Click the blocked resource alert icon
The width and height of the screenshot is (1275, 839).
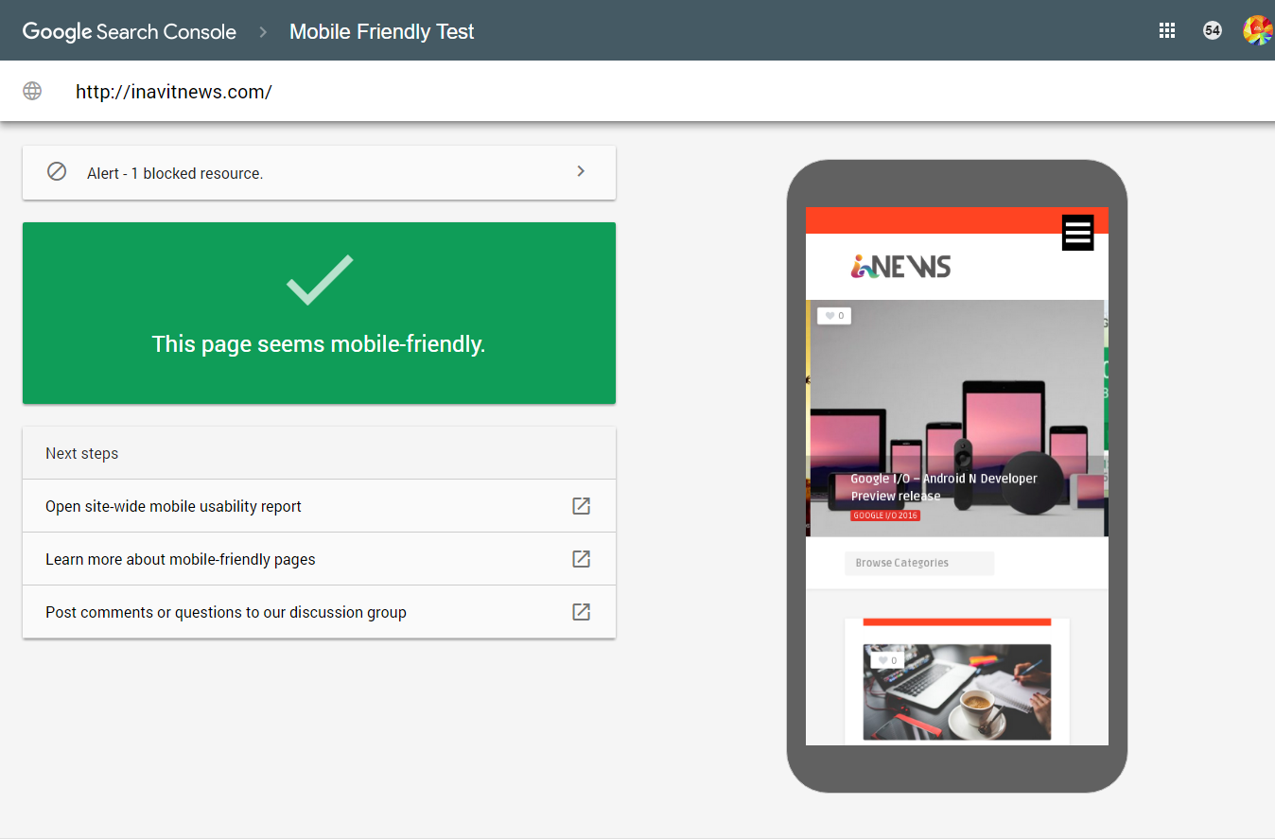(x=57, y=172)
